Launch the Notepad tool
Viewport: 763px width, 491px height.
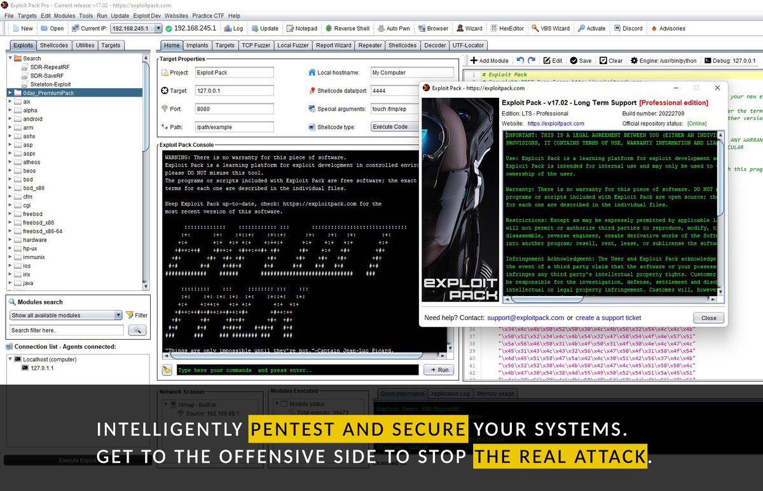click(301, 28)
